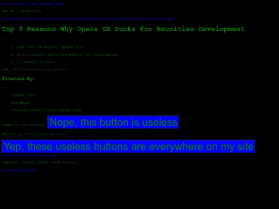
Task: Click the 'Product Hunt' entry
Action: pos(23,95)
